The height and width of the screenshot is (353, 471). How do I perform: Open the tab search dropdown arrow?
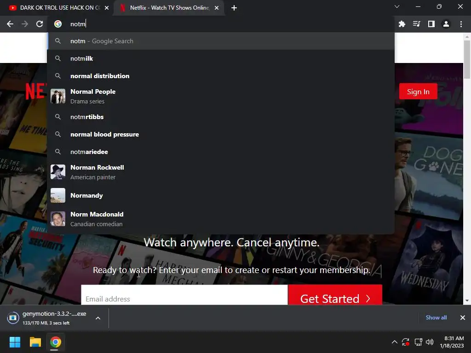397,6
